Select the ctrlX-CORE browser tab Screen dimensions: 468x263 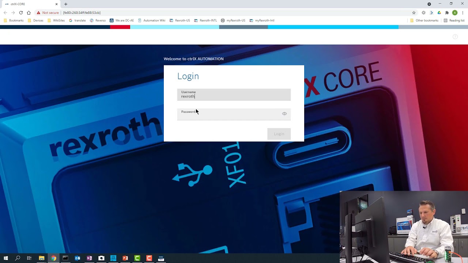tap(31, 4)
